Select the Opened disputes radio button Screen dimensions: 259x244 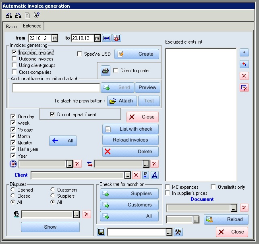coord(13,190)
